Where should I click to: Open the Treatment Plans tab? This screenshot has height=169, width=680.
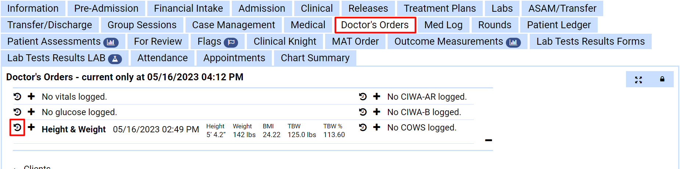click(439, 8)
